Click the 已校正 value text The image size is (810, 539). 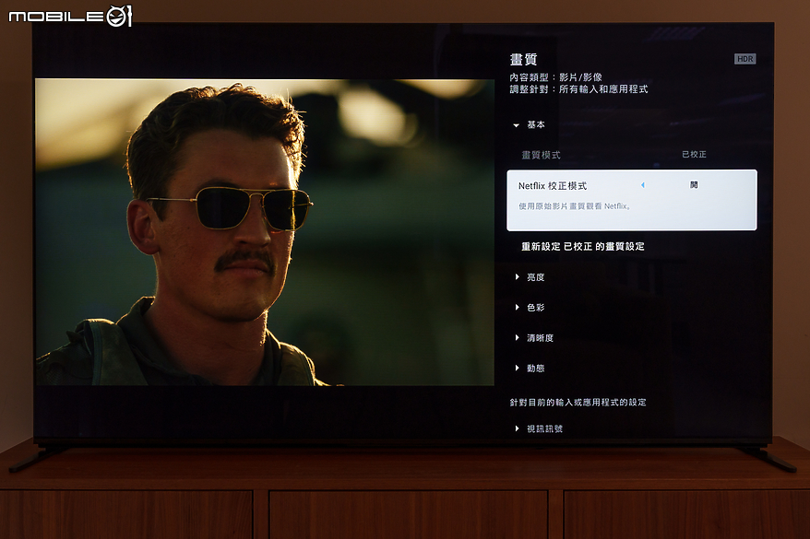[694, 154]
